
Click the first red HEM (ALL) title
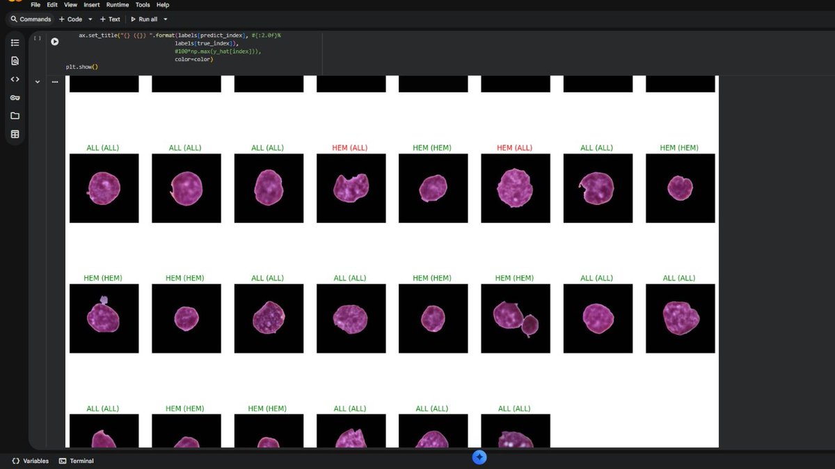click(351, 147)
